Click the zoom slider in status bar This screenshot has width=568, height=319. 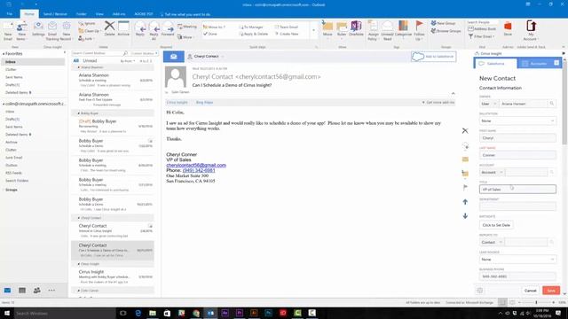[536, 302]
